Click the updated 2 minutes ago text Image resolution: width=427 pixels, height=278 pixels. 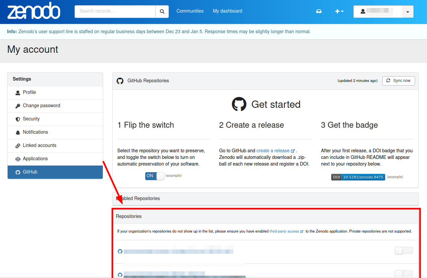point(357,81)
